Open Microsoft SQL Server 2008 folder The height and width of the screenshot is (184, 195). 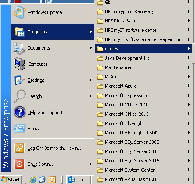[143, 142]
